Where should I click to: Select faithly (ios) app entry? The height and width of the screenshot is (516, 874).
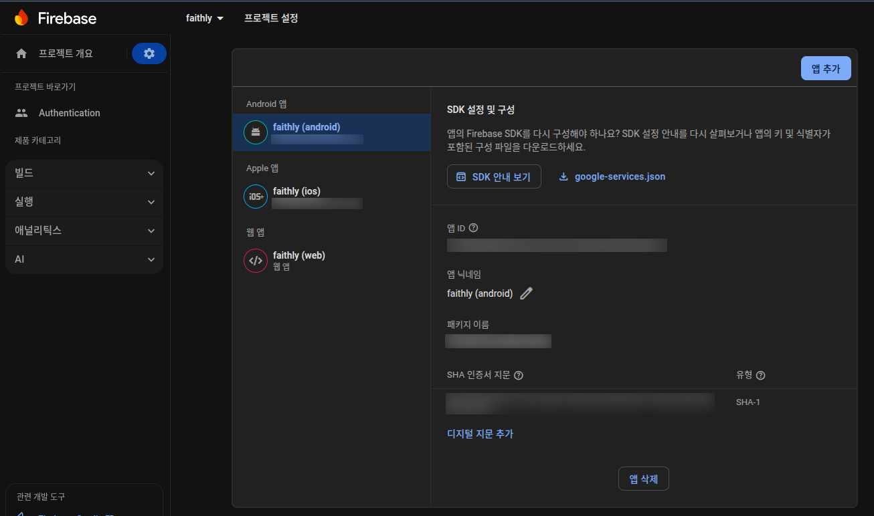click(332, 197)
